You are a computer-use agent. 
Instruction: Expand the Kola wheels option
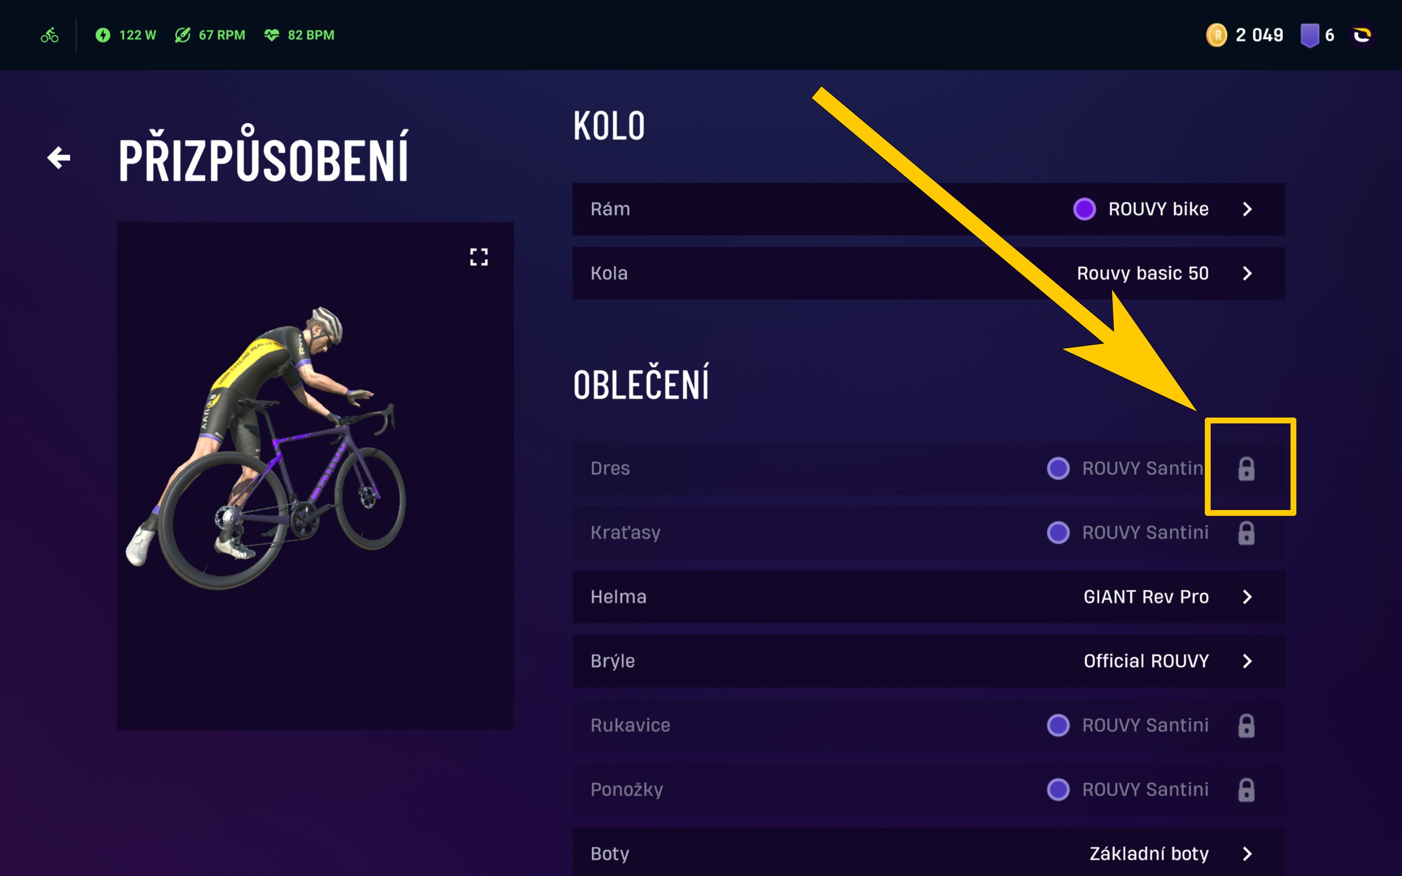(x=928, y=274)
